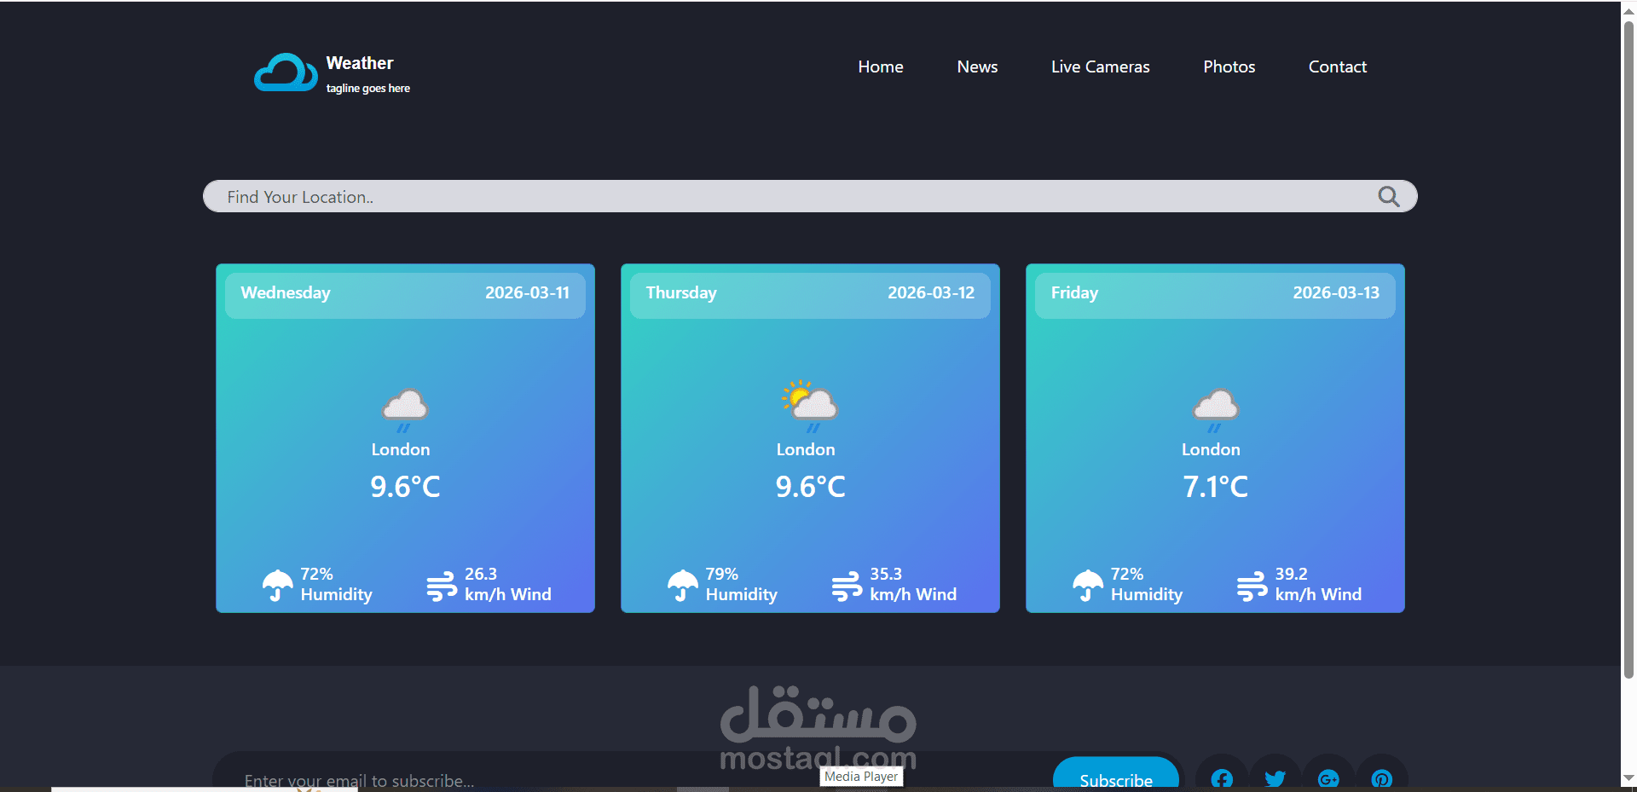Viewport: 1637px width, 792px height.
Task: Open the Google Plus social icon
Action: [1328, 778]
